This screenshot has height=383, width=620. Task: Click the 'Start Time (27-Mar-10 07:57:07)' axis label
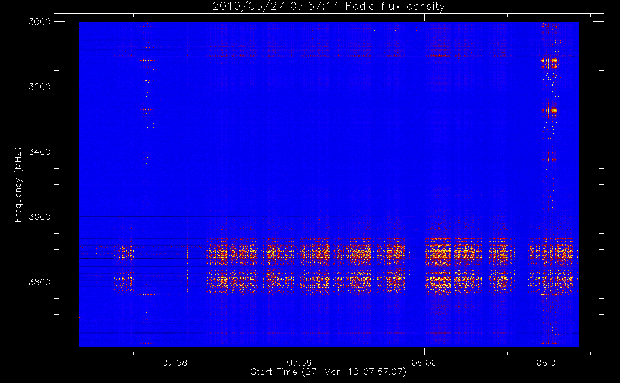[x=328, y=372]
